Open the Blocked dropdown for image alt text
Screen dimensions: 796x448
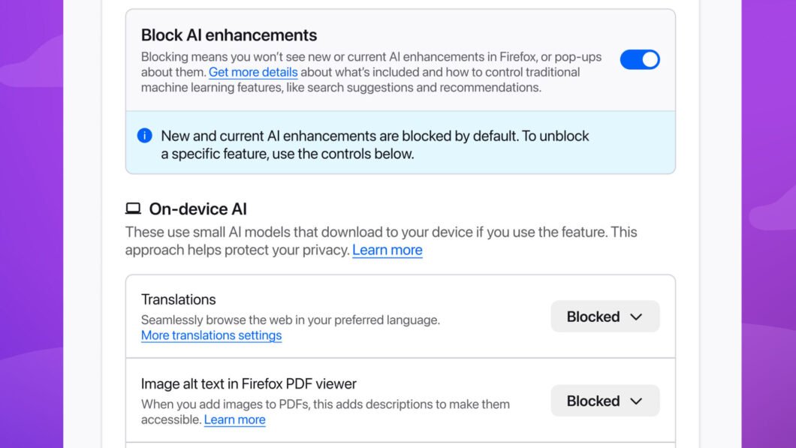click(x=605, y=401)
